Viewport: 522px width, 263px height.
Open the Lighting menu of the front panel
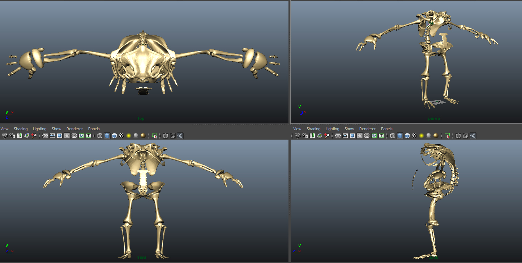tap(39, 129)
